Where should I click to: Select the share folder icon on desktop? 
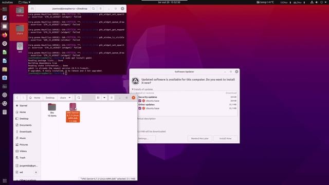tap(20, 30)
